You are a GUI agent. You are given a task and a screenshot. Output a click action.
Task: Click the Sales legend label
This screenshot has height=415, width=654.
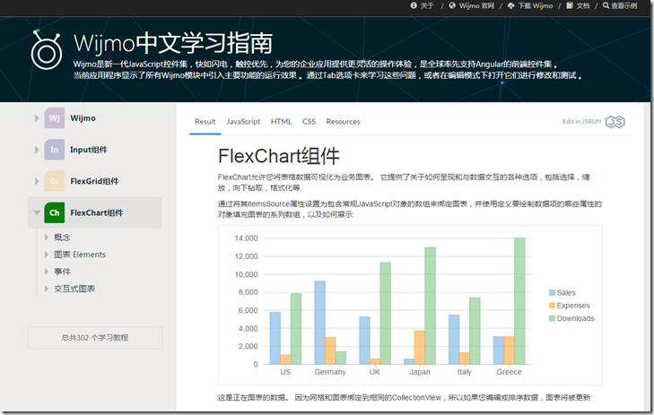566,292
